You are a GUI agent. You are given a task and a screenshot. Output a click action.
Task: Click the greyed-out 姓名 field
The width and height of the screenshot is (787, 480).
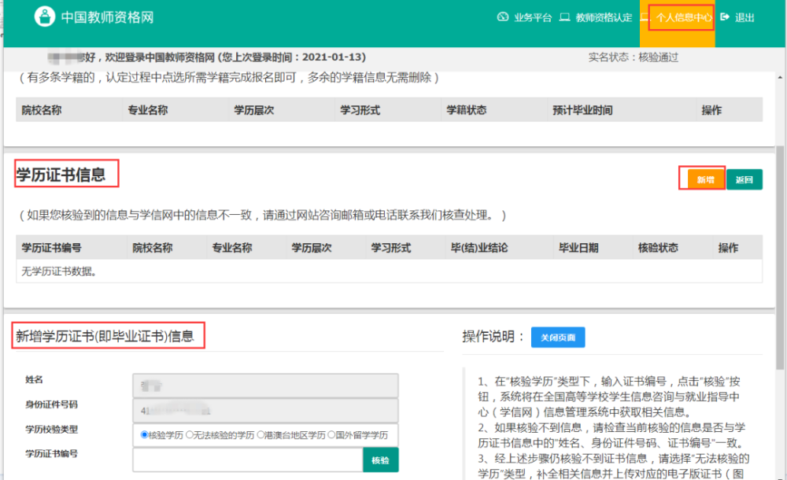(x=265, y=386)
